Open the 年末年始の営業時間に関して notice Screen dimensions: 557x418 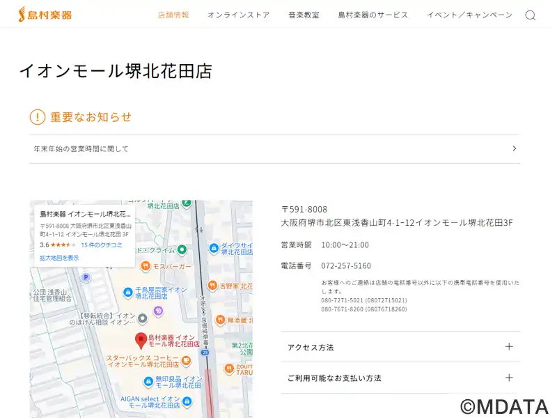(274, 148)
